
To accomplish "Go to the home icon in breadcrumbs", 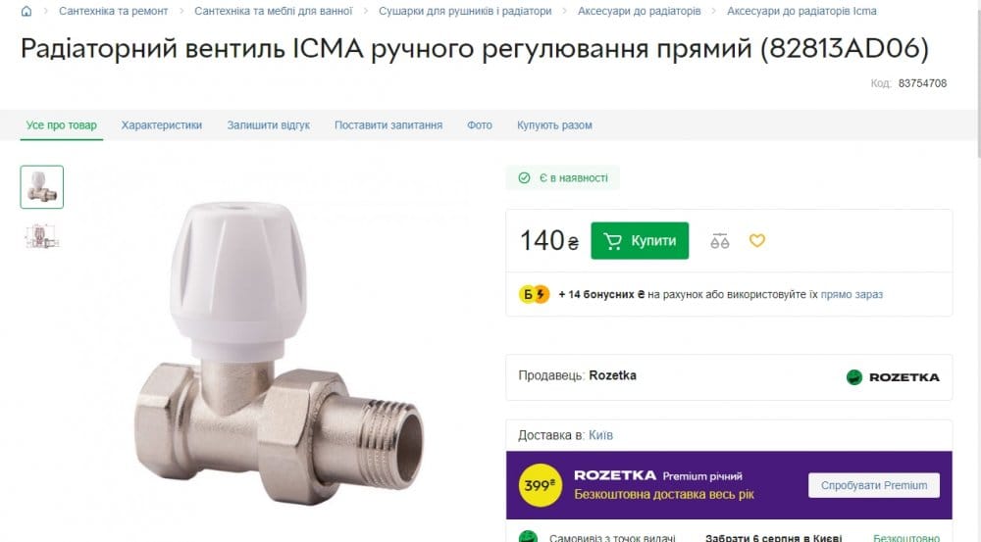I will coord(26,11).
